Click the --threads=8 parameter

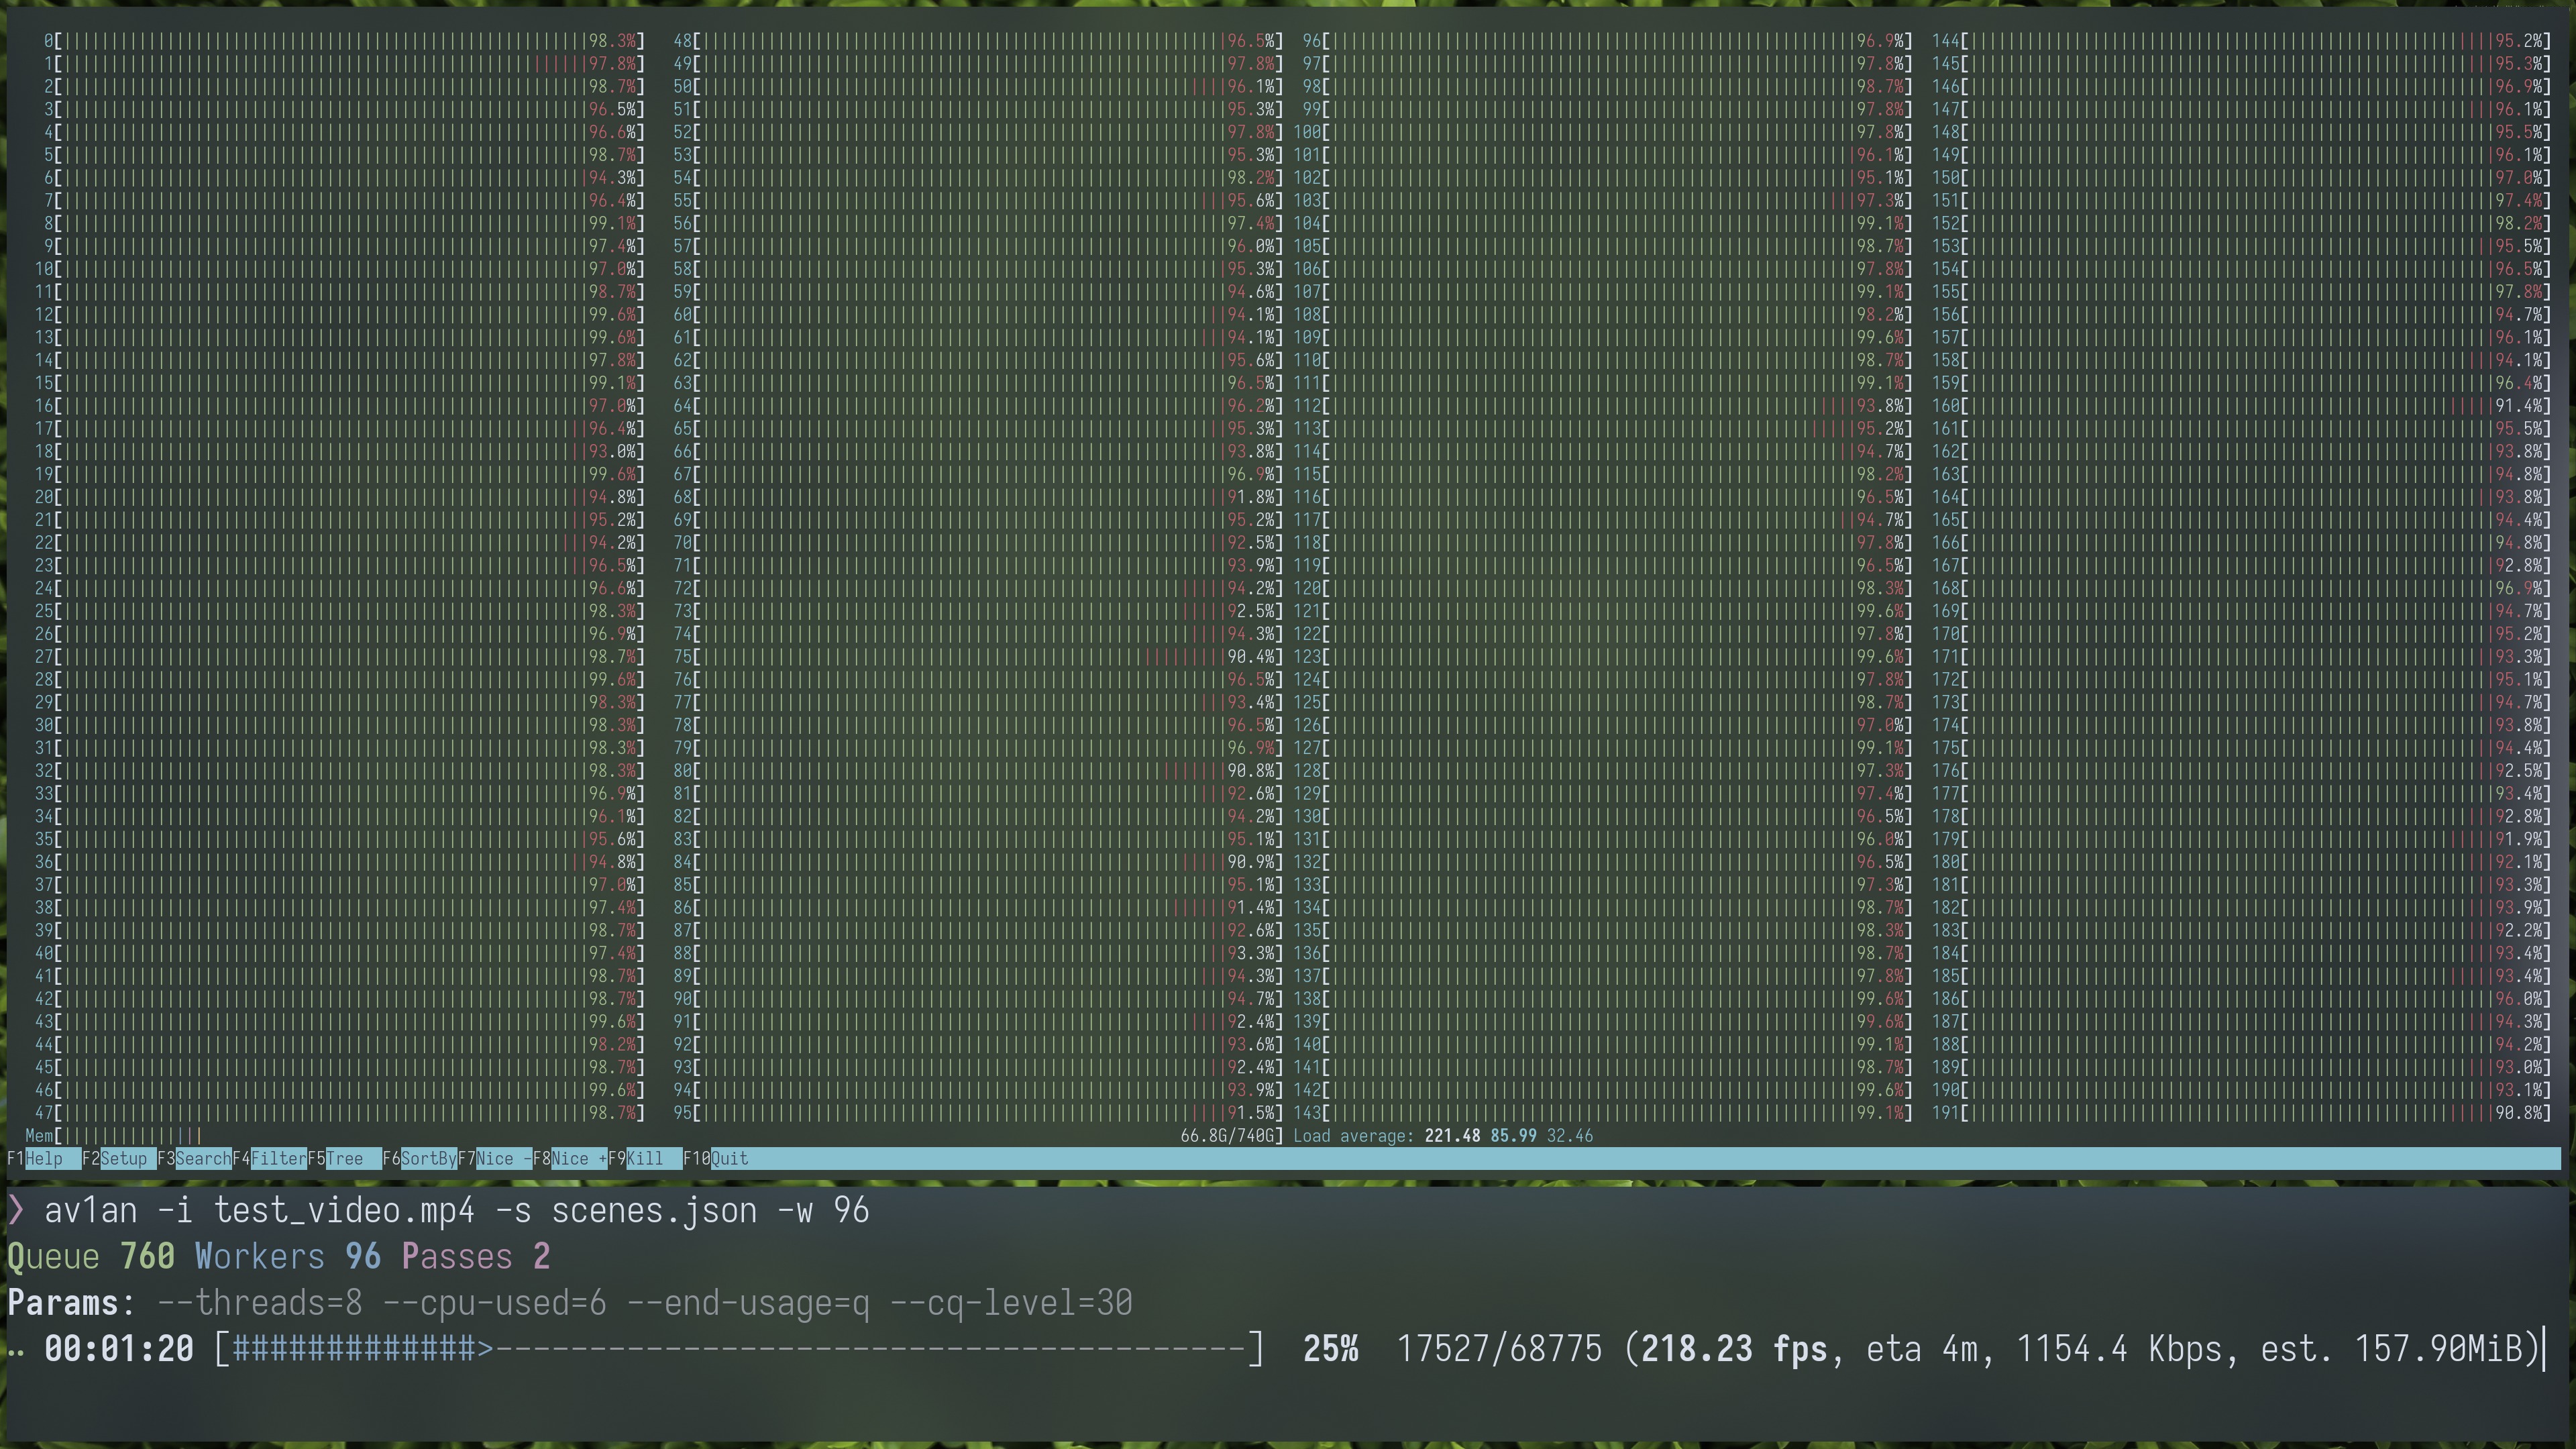[260, 1303]
